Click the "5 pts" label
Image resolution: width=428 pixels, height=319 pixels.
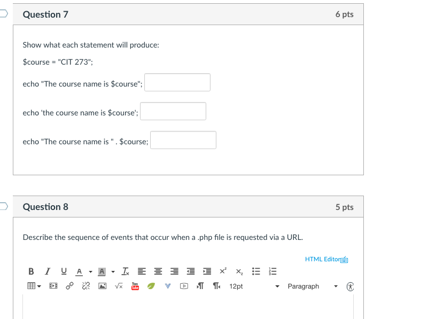(x=345, y=207)
